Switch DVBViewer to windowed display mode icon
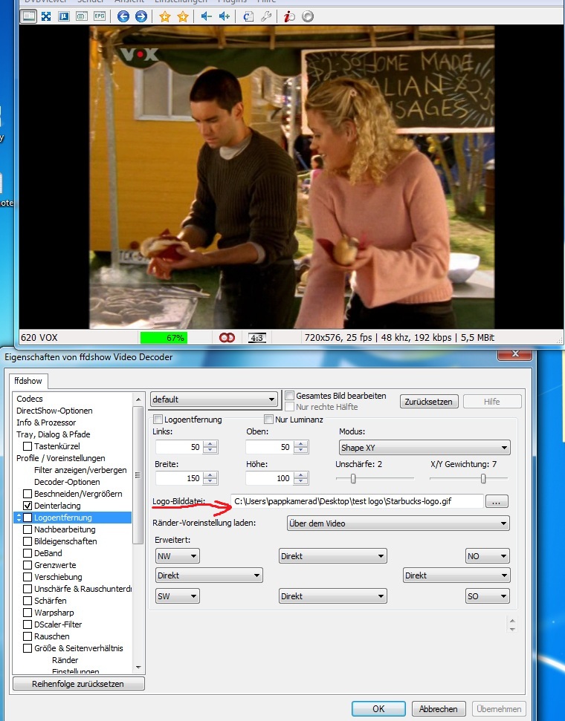This screenshot has width=565, height=721. click(x=28, y=16)
